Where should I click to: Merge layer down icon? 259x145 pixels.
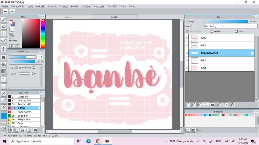point(225,105)
